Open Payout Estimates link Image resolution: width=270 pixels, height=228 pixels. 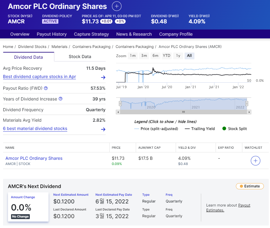click(x=228, y=208)
